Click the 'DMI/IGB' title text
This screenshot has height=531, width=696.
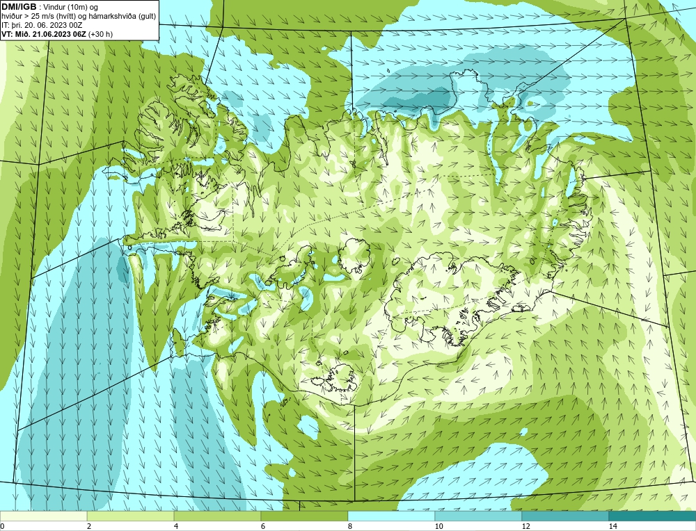[x=19, y=7]
